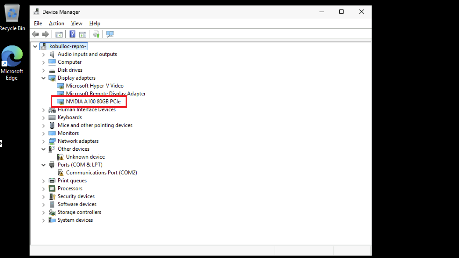The height and width of the screenshot is (258, 459).
Task: Click the Storage controllers icon
Action: [x=52, y=212]
